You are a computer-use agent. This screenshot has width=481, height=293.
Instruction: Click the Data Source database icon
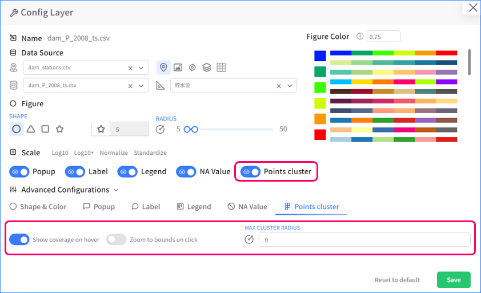tap(13, 53)
